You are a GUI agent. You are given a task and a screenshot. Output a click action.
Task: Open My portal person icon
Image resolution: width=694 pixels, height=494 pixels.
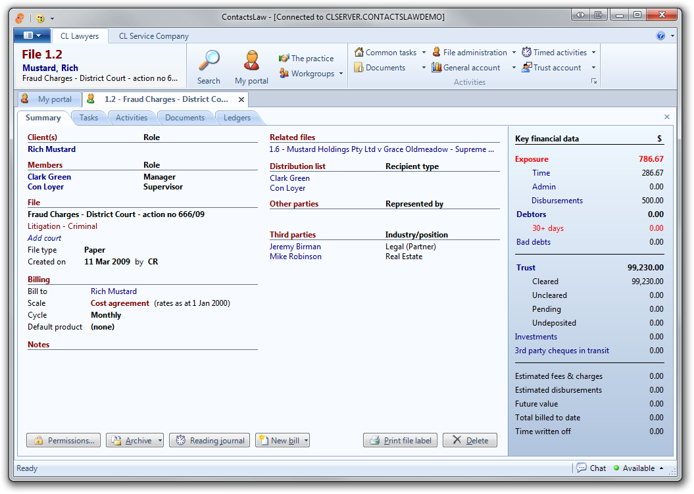251,61
